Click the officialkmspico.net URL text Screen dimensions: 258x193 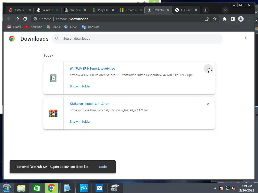tap(109, 110)
